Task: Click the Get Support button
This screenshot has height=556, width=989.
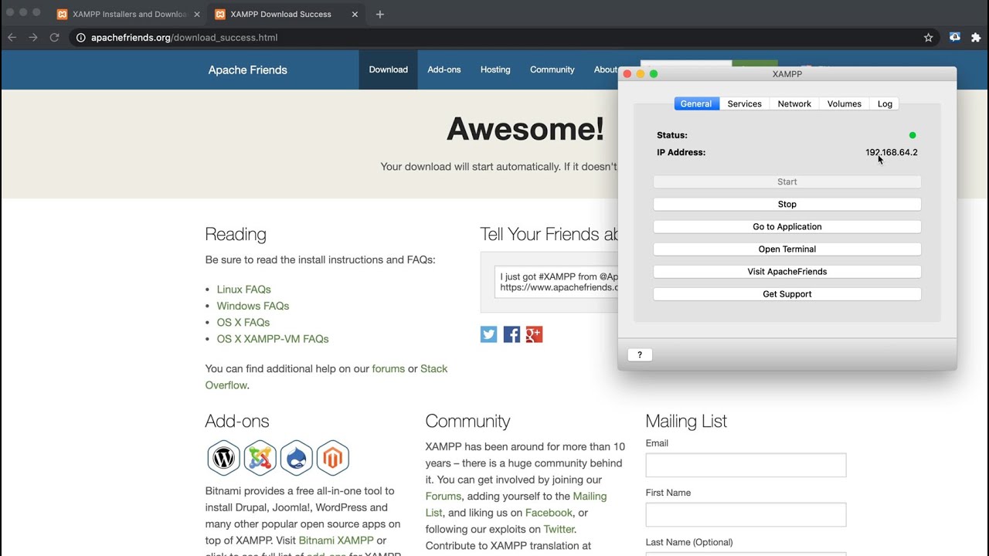Action: click(787, 293)
